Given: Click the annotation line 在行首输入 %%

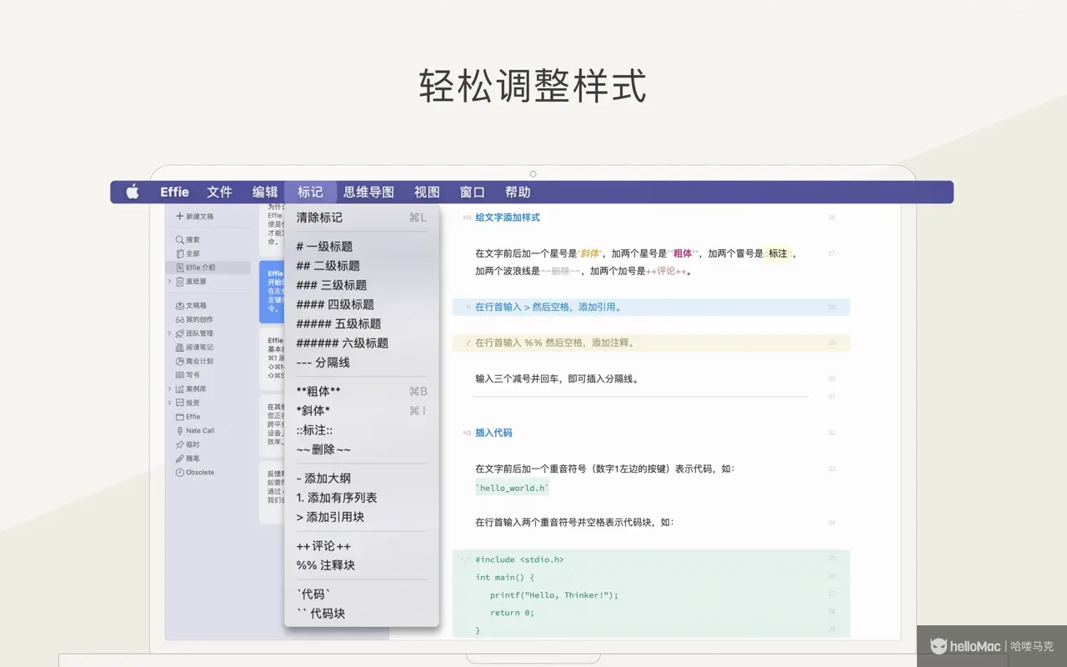Looking at the screenshot, I should [651, 343].
